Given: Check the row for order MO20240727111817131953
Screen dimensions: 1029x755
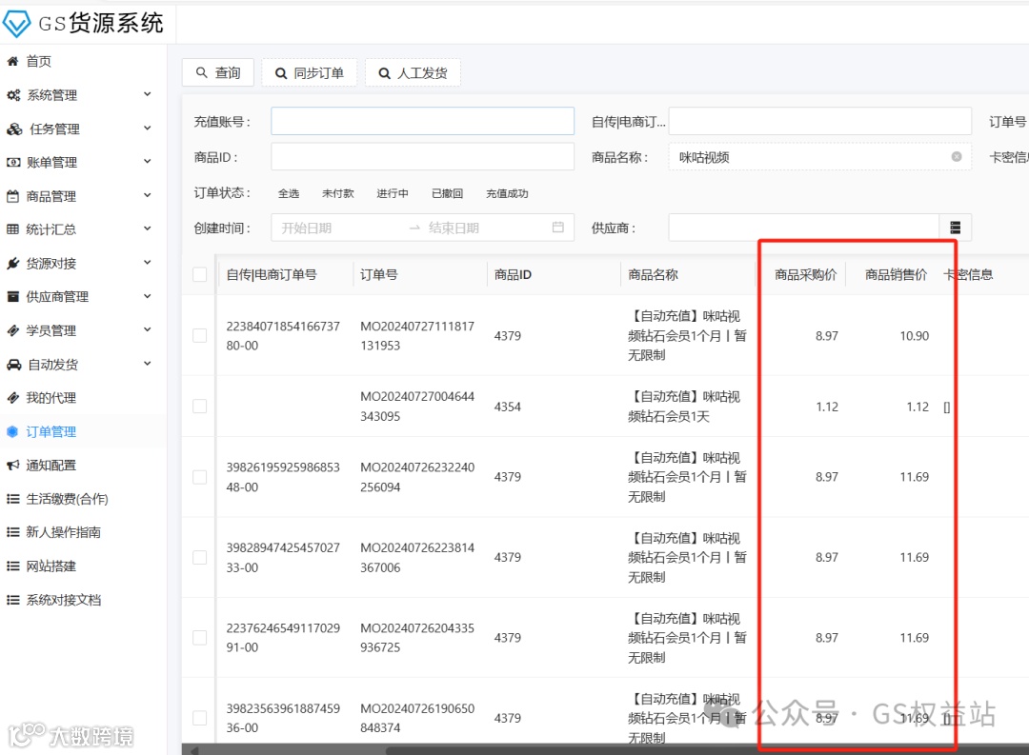Looking at the screenshot, I should coord(199,336).
